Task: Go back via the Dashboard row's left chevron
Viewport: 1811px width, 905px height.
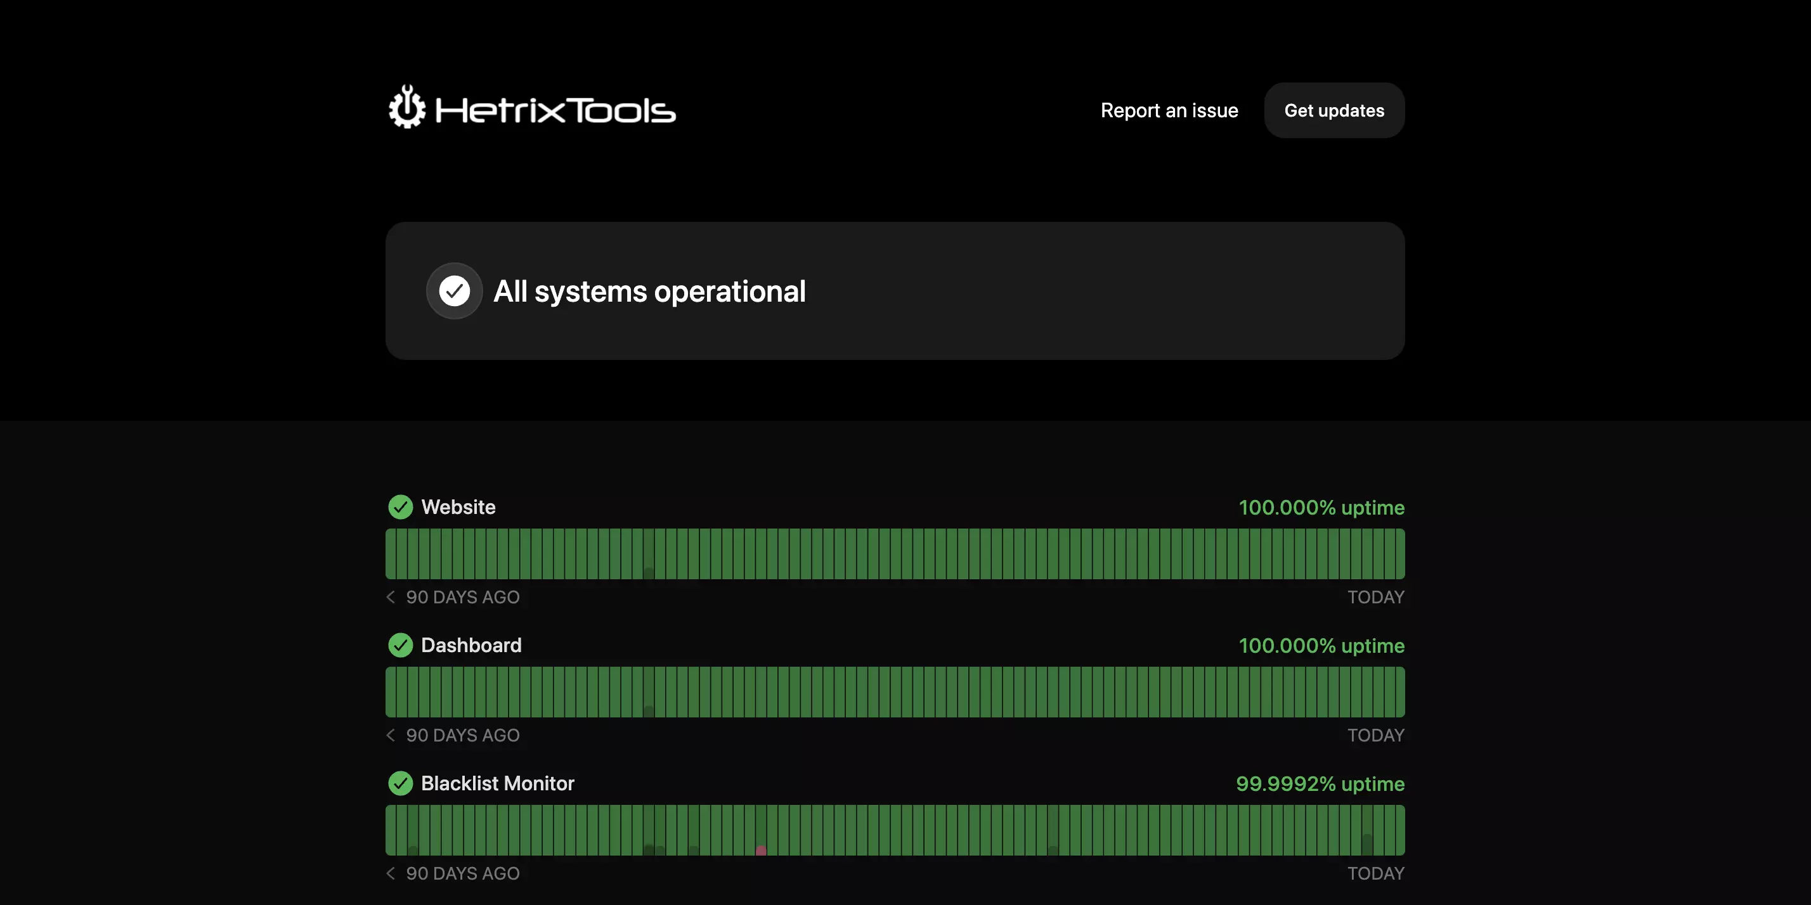Action: [391, 735]
